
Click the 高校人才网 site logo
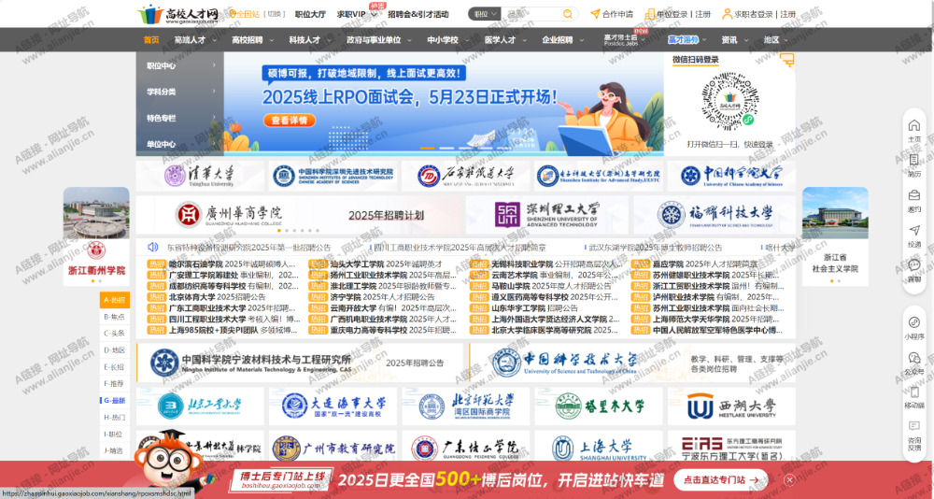(177, 14)
